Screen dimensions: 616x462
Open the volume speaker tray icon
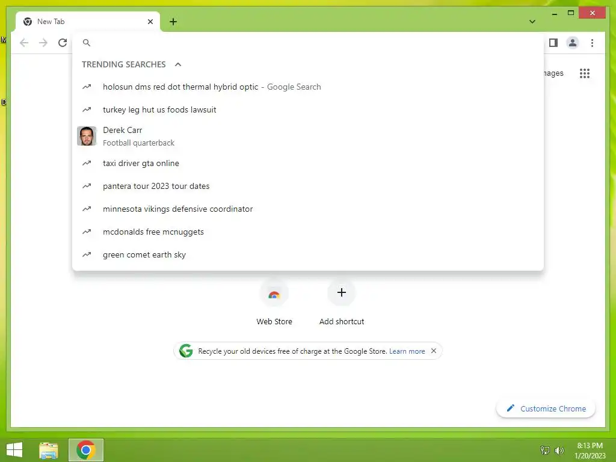tap(559, 450)
